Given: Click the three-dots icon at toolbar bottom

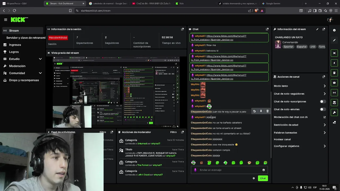Looking at the screenshot, I should pos(334,122).
